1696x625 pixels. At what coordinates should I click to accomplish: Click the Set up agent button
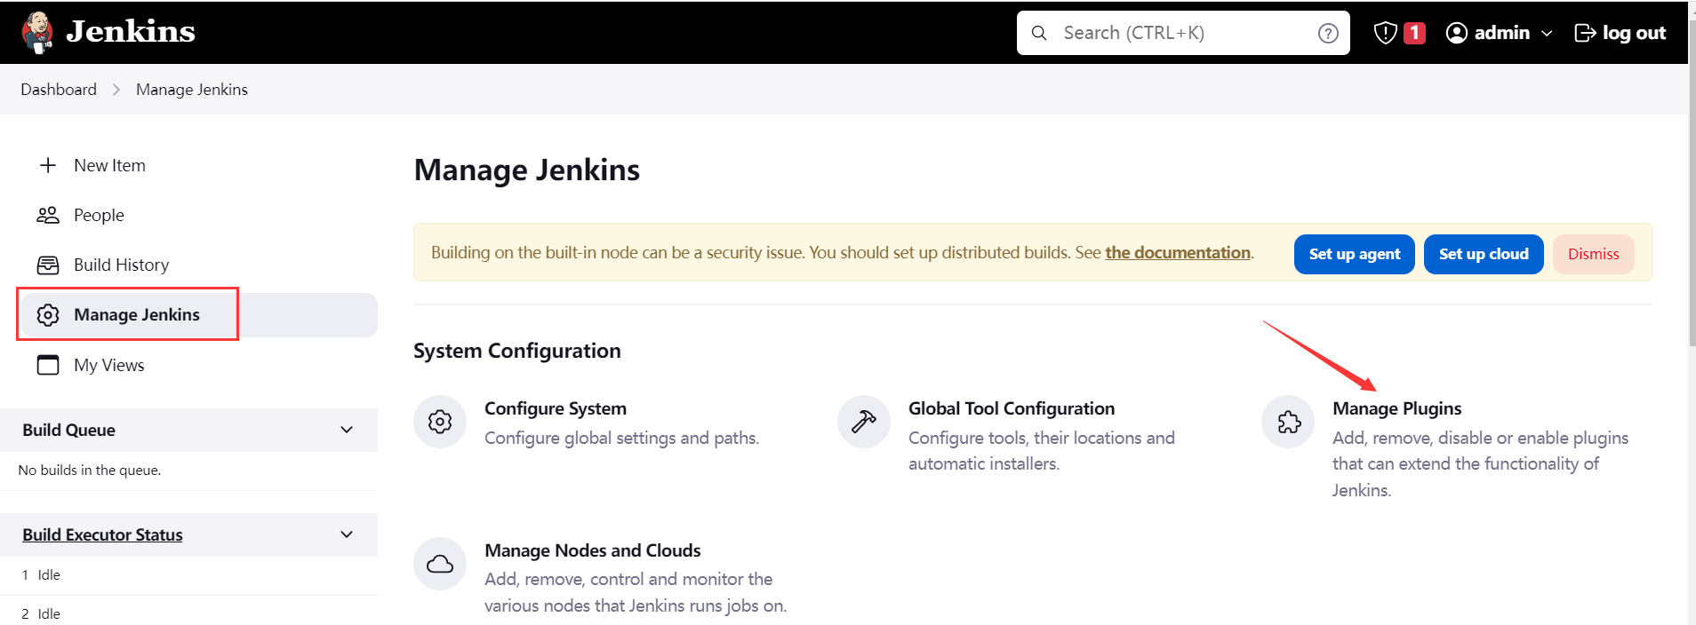point(1354,254)
